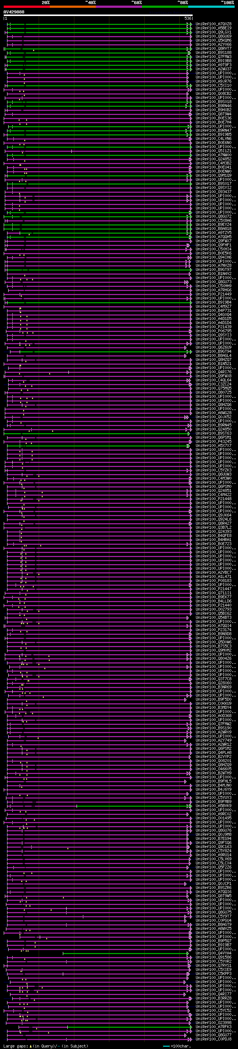
Task: Select hit label UniRef100_Q24852
Action: (x=213, y=159)
